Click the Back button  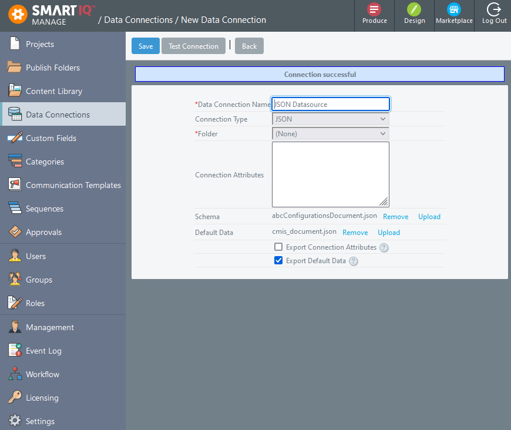tap(249, 46)
